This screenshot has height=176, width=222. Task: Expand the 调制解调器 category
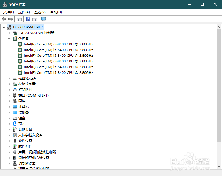point(9,164)
